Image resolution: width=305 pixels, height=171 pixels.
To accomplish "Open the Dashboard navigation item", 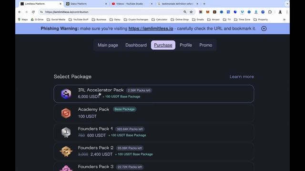I will click(x=136, y=45).
